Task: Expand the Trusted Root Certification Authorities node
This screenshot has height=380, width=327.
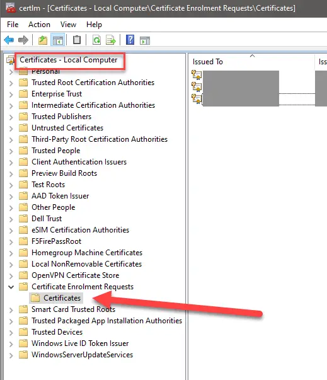Action: click(11, 83)
